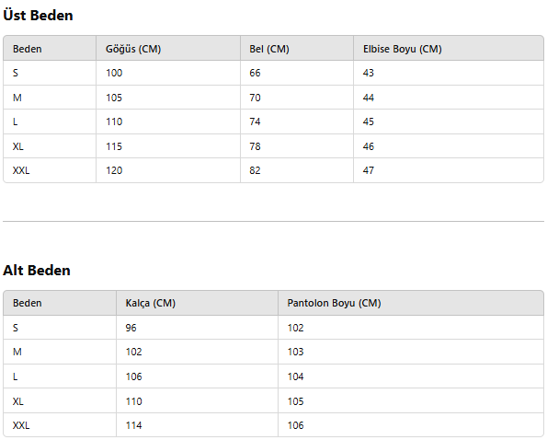Screen dimensions: 547x440
Task: Select the XL row in lower table
Action: [274, 401]
